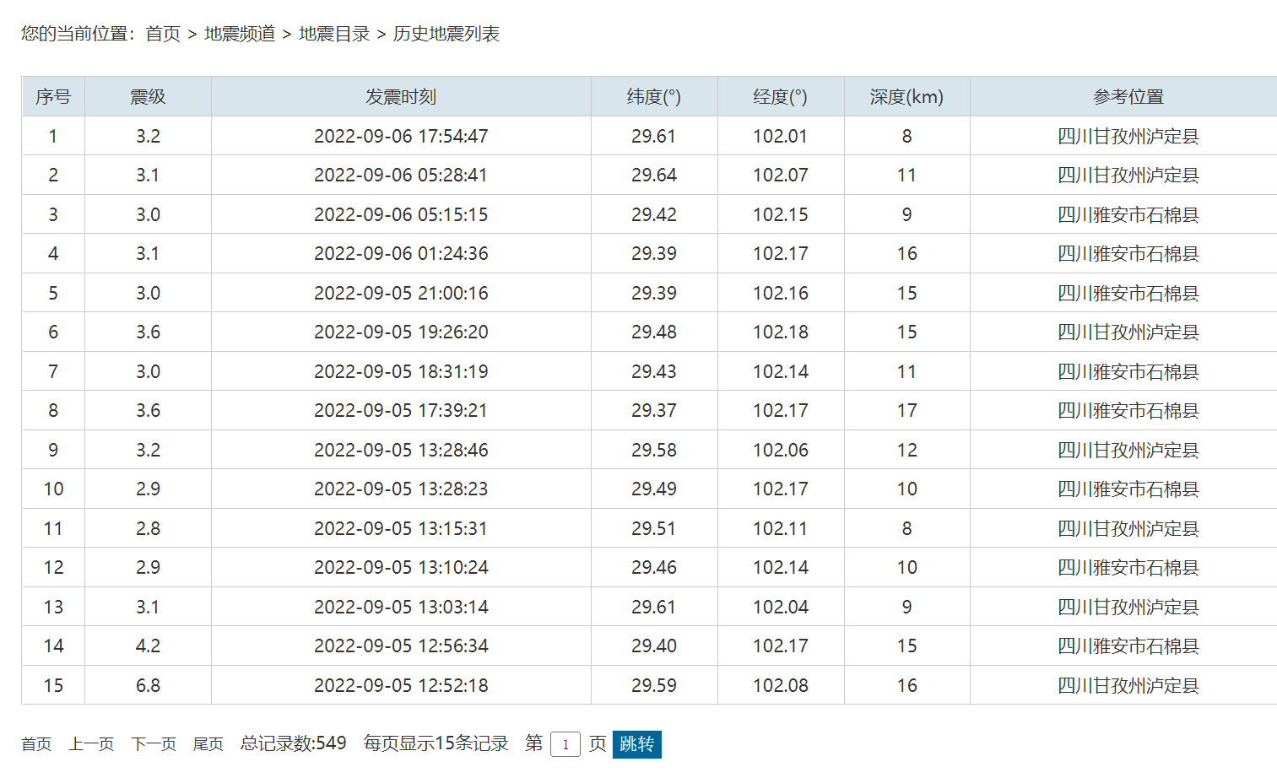Viewport: 1277px width, 778px height.
Task: Click the 跳转 button
Action: [x=636, y=743]
